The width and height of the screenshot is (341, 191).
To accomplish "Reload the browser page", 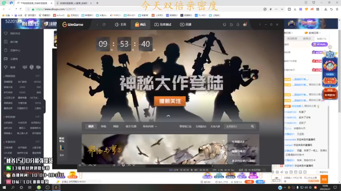I will click(x=21, y=9).
